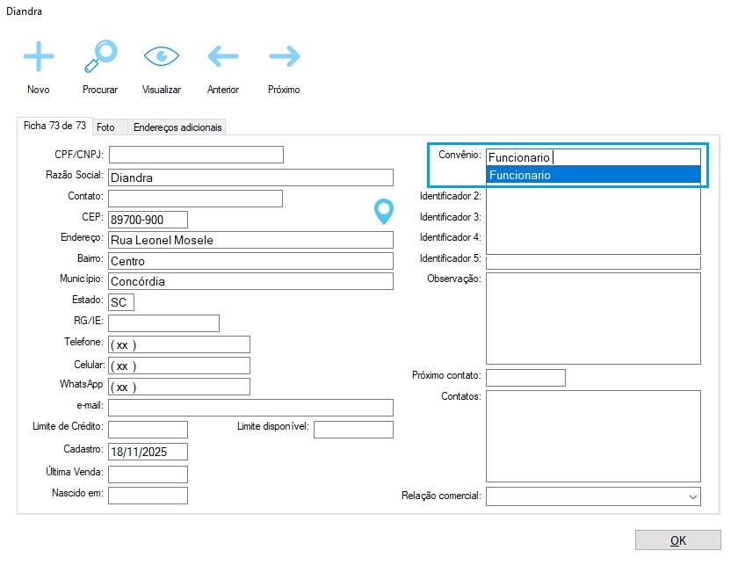Switch to the Foto tab
738x565 pixels.
105,127
